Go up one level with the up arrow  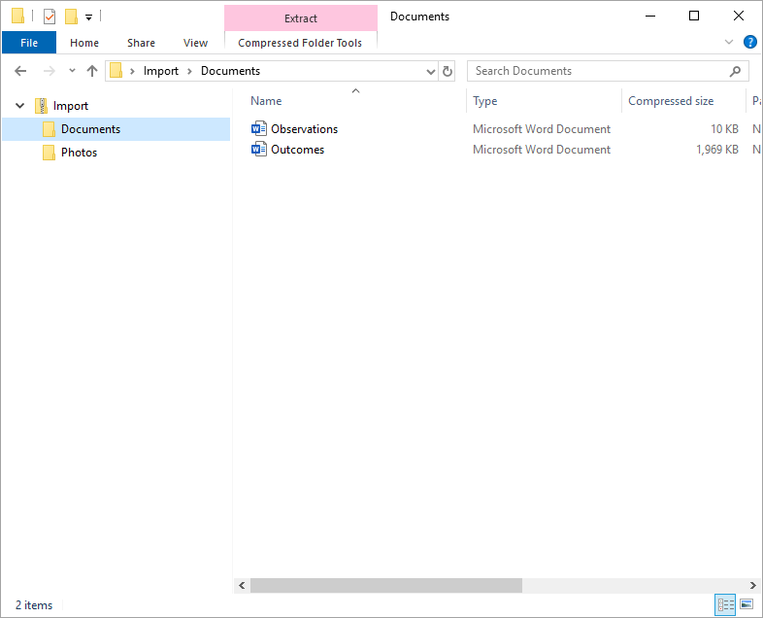[x=92, y=71]
